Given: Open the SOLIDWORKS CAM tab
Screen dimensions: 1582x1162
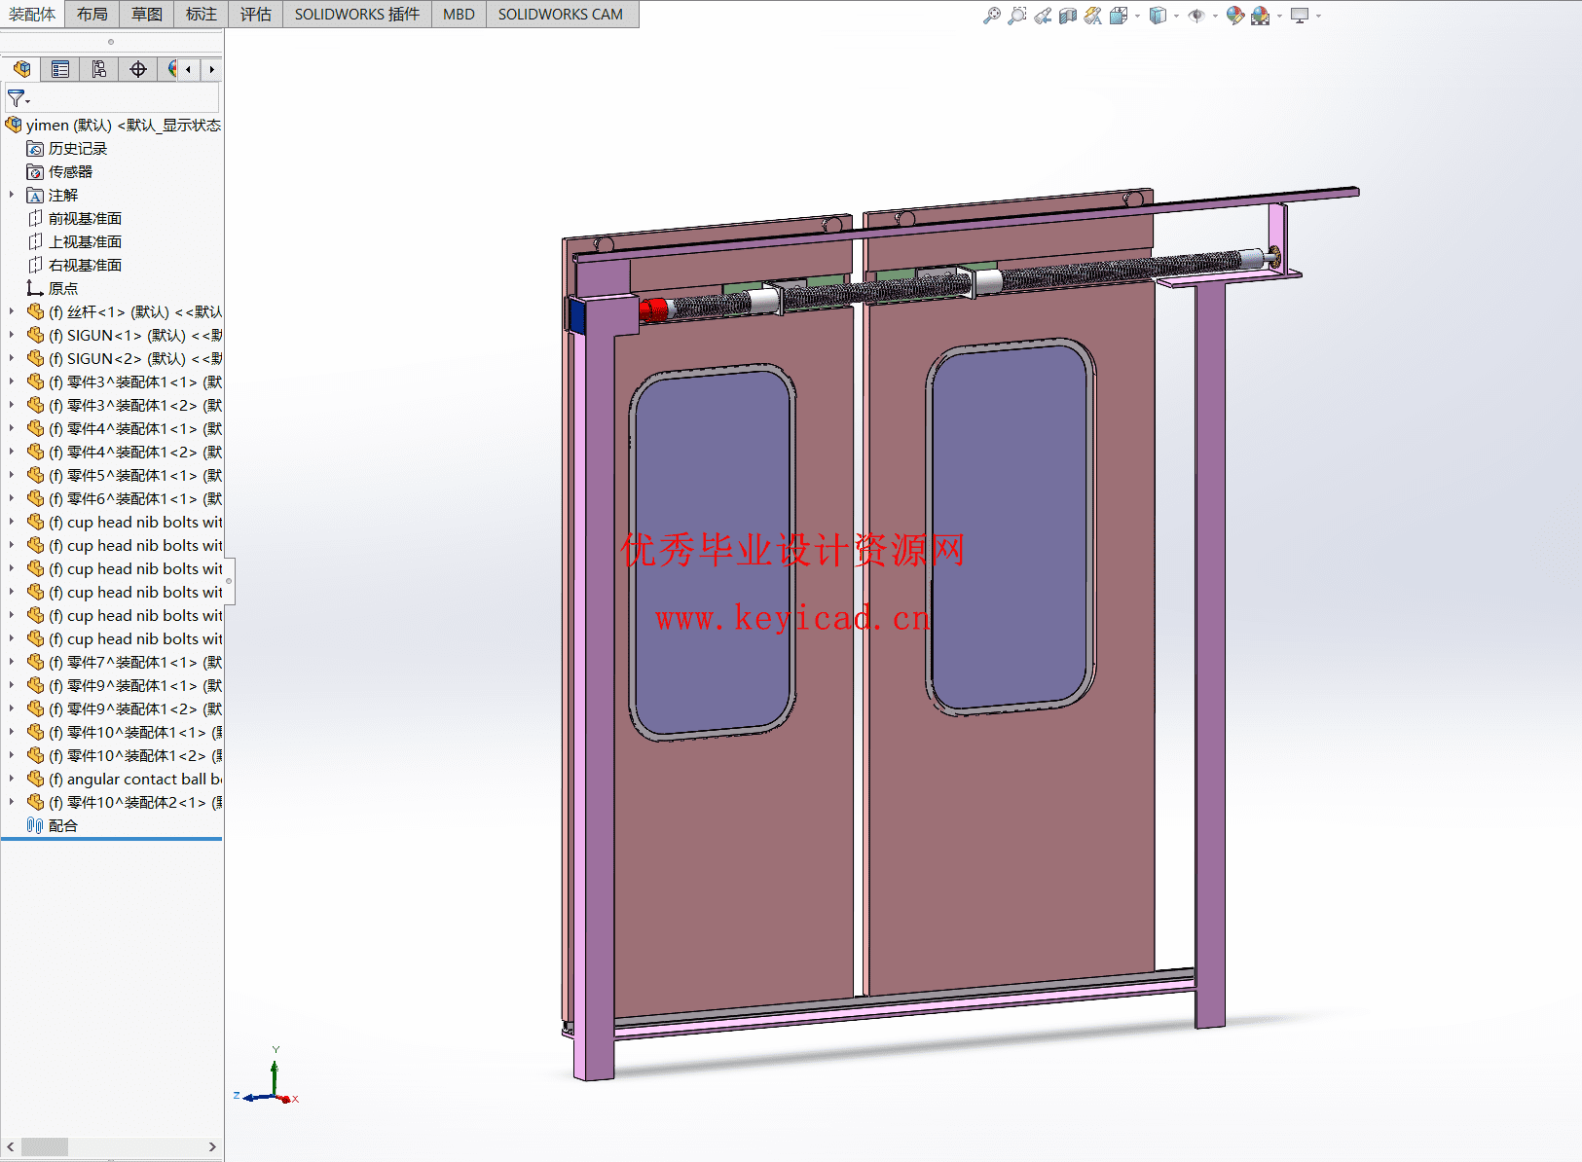Looking at the screenshot, I should click(x=560, y=14).
